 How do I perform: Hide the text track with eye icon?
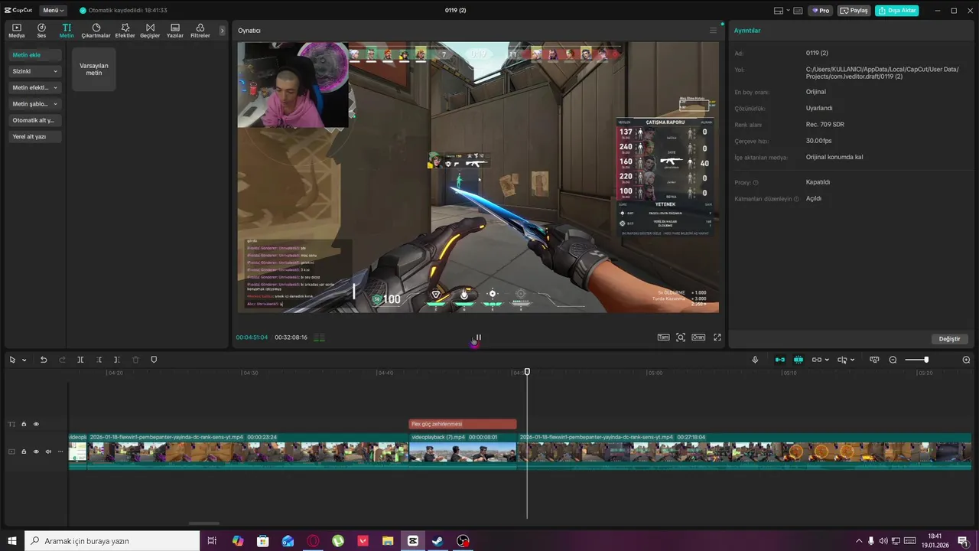(x=36, y=424)
